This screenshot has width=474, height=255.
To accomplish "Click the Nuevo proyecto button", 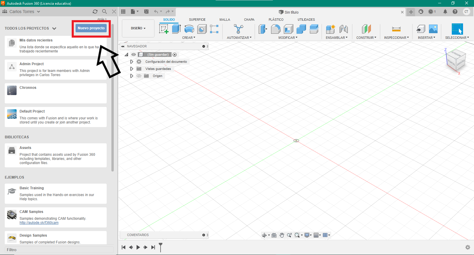I will point(91,28).
